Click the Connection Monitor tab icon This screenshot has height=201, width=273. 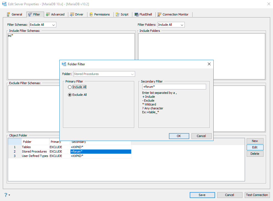click(x=160, y=14)
